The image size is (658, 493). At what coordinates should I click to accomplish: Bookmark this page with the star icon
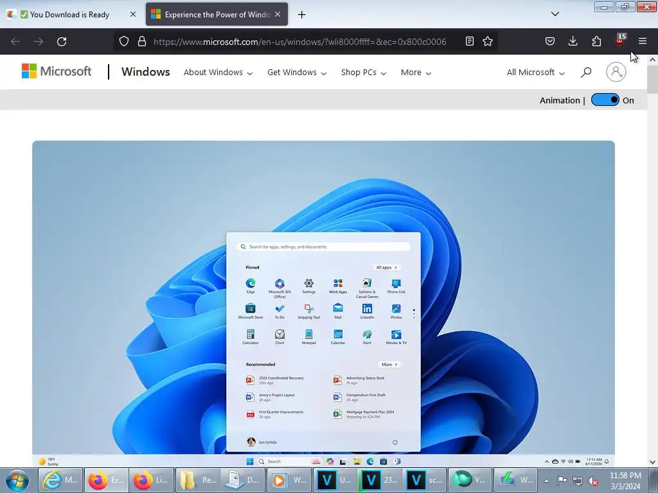coord(488,41)
